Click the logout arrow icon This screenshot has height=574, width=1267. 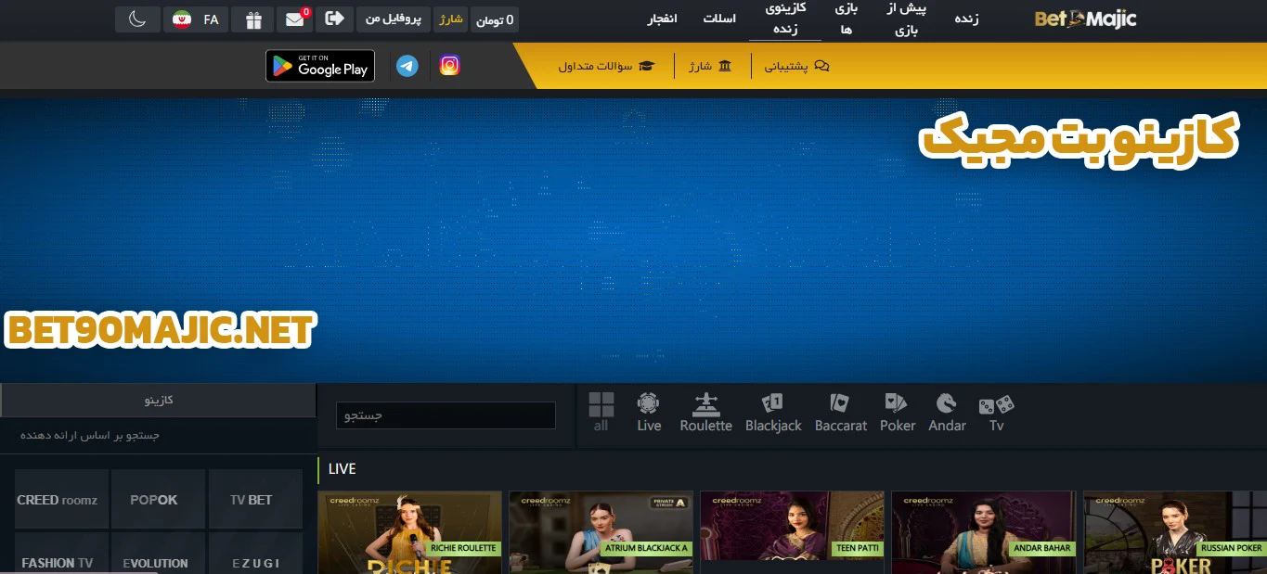point(334,19)
